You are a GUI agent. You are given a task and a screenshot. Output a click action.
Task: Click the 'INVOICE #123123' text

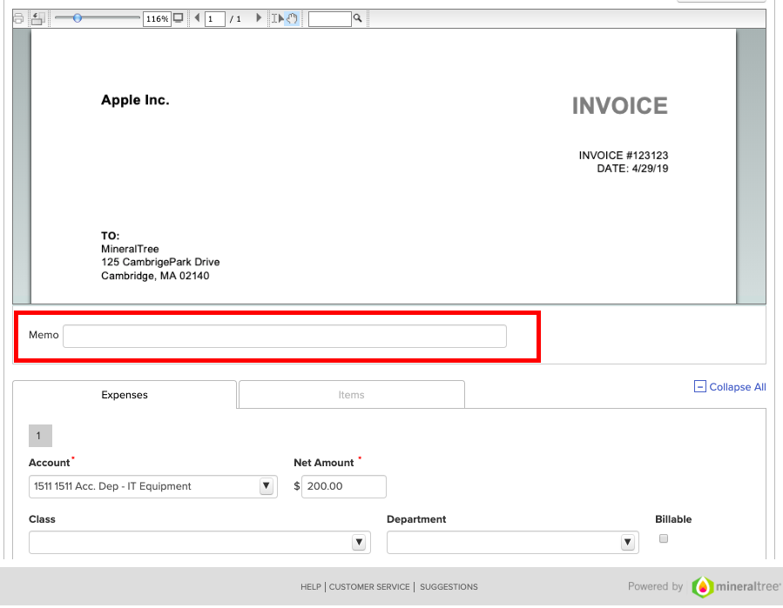(624, 156)
